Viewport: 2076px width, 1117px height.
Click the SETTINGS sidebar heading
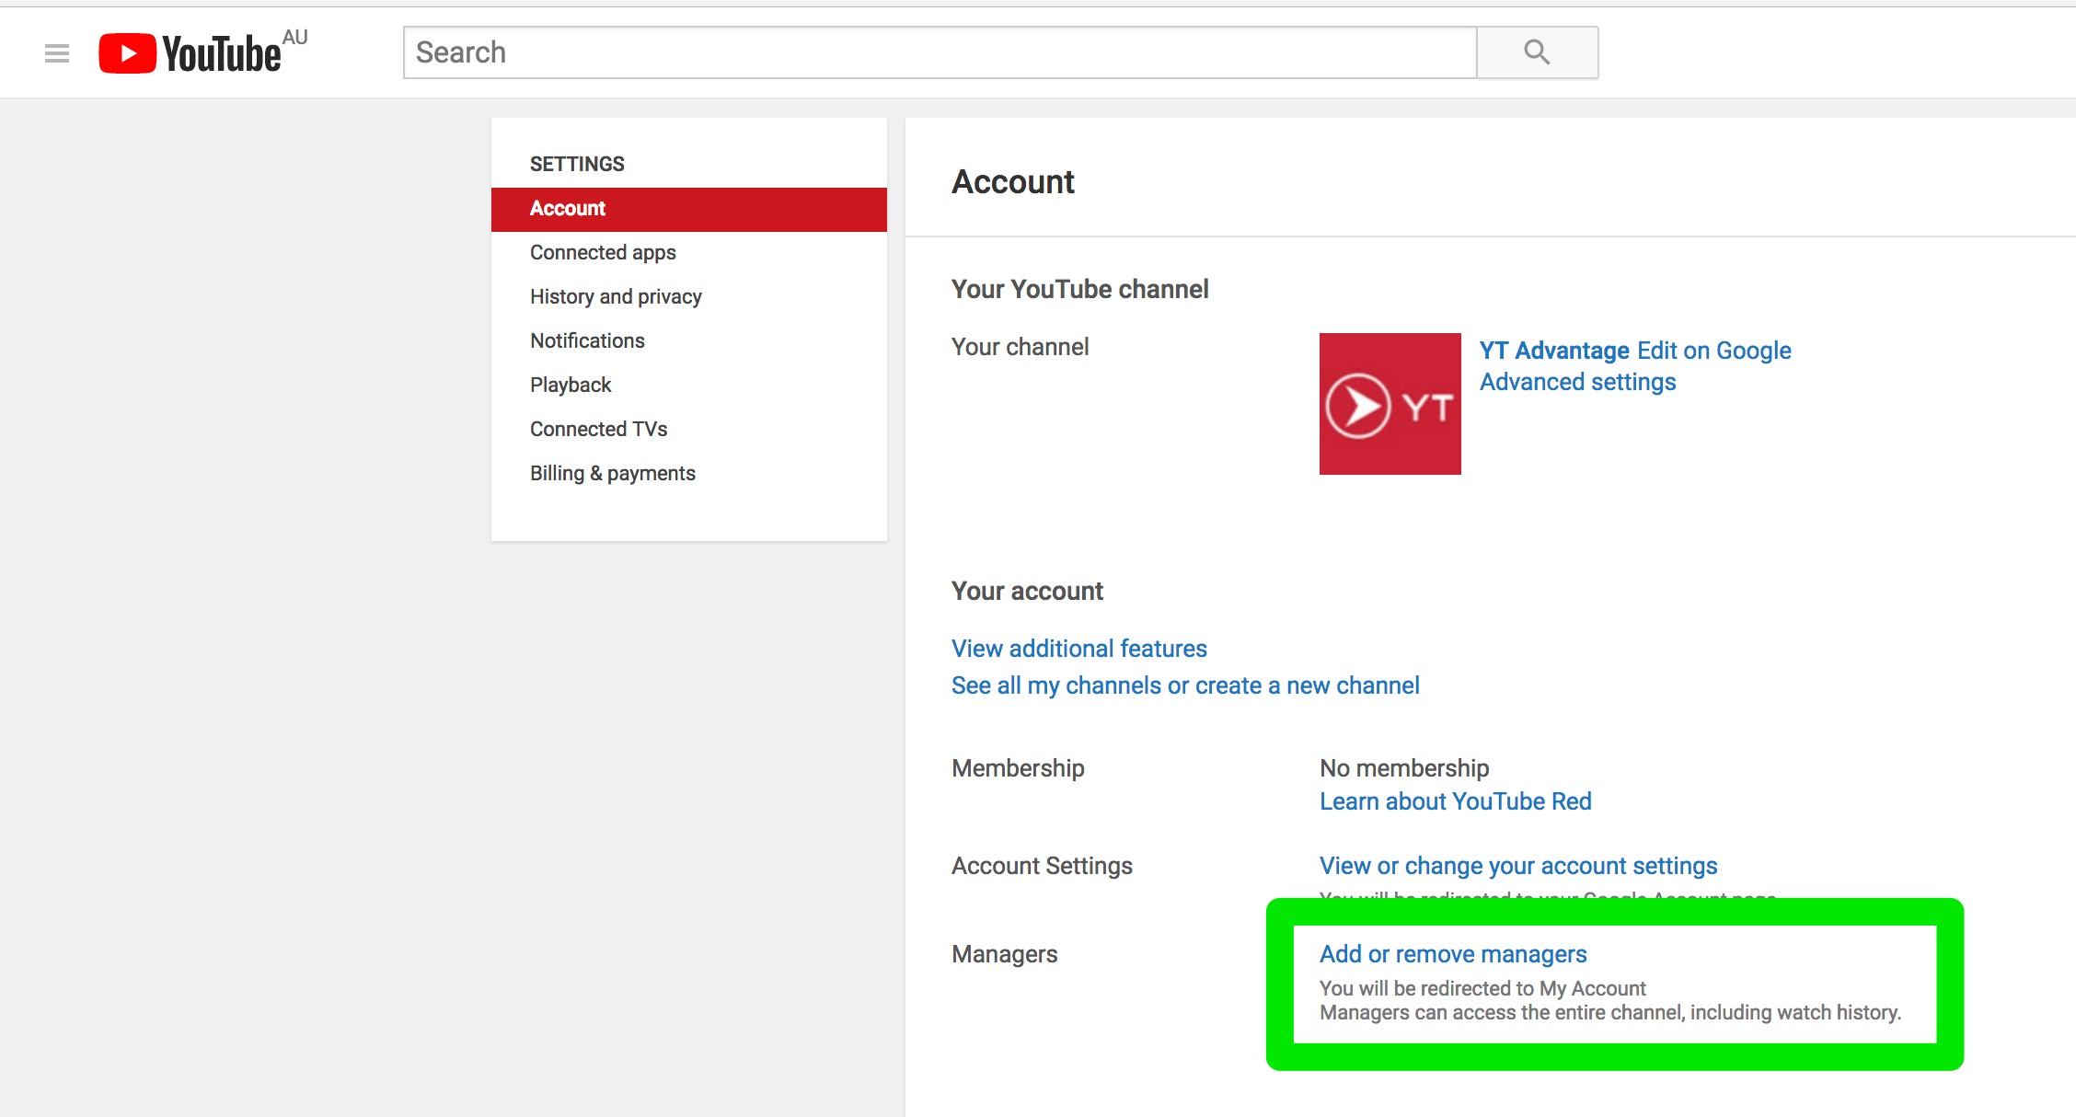577,164
